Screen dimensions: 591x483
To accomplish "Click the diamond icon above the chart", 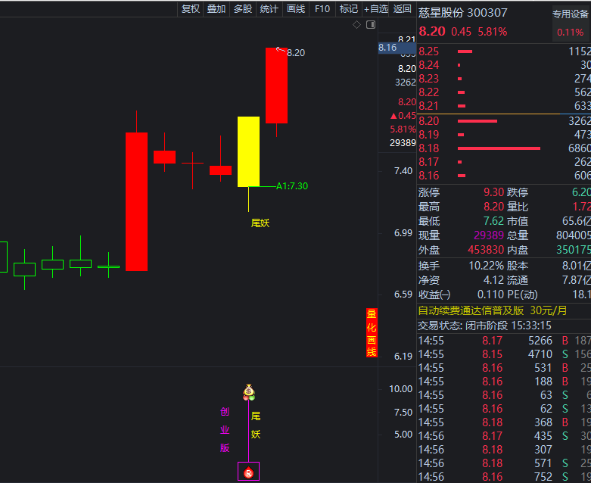I will pyautogui.click(x=356, y=25).
